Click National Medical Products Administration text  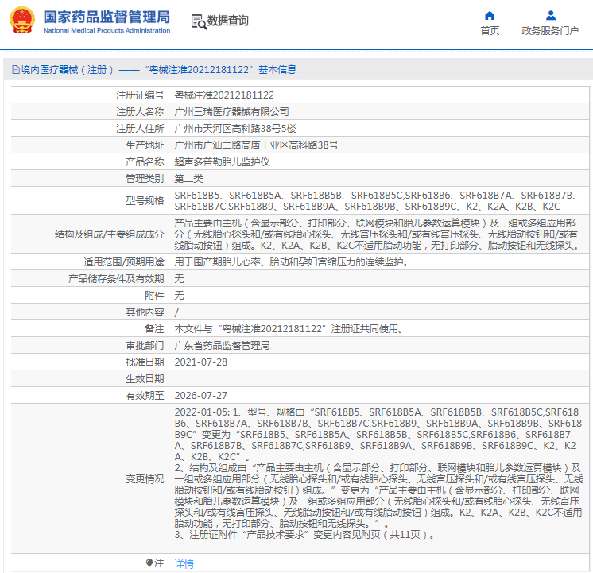(107, 31)
